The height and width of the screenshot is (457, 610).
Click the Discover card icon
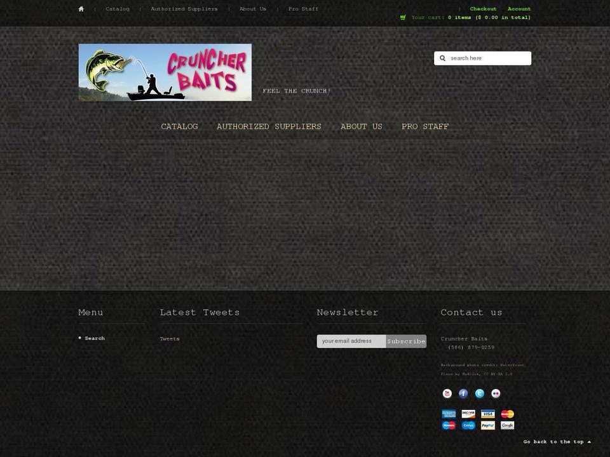click(x=468, y=414)
